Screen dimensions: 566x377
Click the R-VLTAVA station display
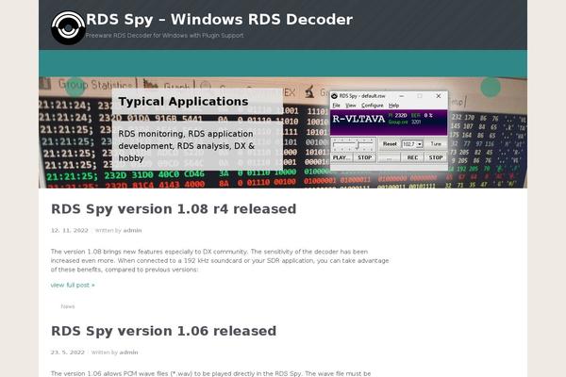358,119
